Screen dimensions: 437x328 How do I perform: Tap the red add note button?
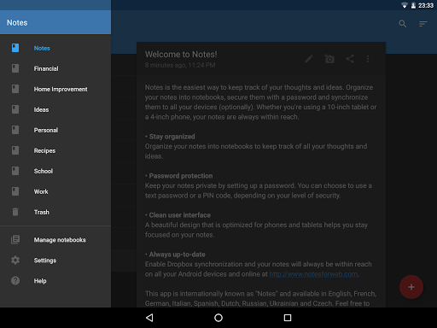click(x=411, y=287)
